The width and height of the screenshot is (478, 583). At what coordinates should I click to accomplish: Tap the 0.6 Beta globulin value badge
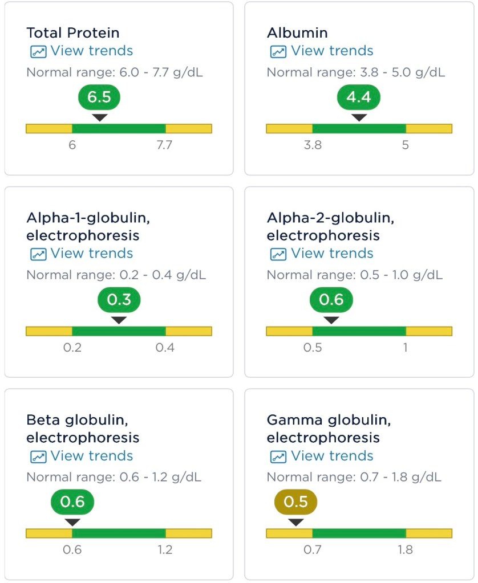tap(72, 502)
